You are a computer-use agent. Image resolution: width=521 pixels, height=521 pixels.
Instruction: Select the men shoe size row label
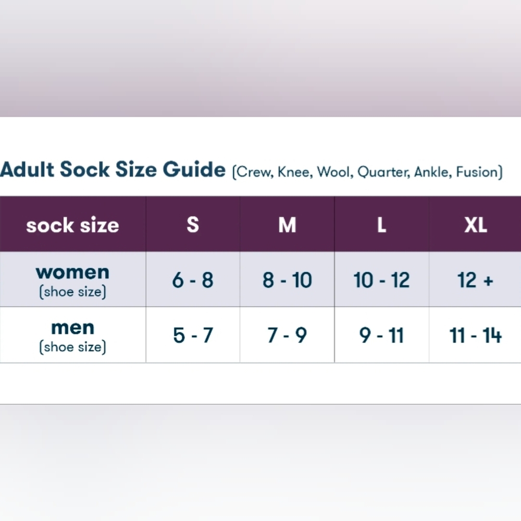73,335
